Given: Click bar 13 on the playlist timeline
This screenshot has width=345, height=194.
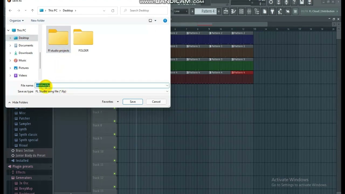Looking at the screenshot, I should [255, 29].
